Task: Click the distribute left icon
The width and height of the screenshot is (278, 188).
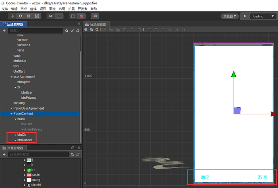Action: pyautogui.click(x=170, y=30)
